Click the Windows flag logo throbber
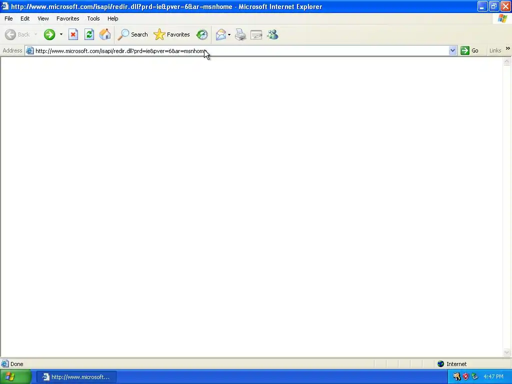 click(x=502, y=18)
